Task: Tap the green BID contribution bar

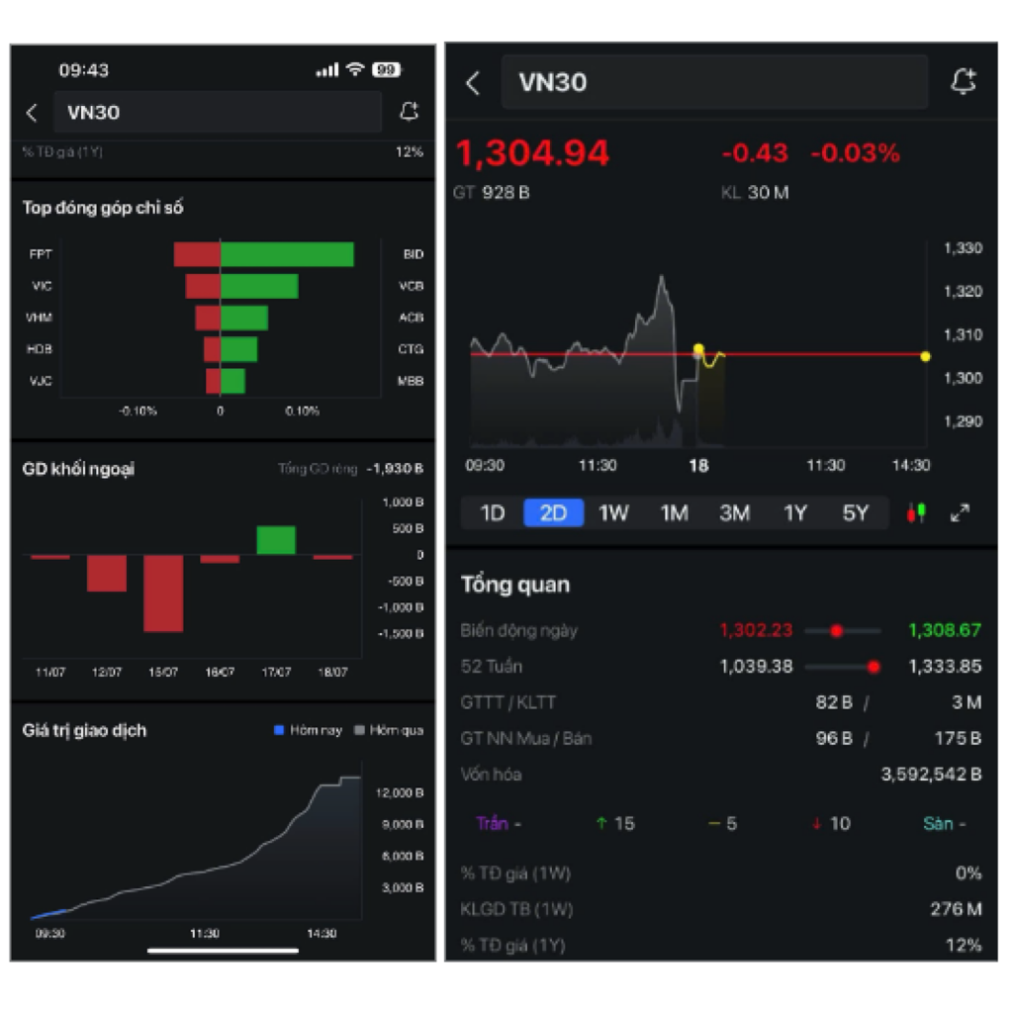Action: point(287,254)
